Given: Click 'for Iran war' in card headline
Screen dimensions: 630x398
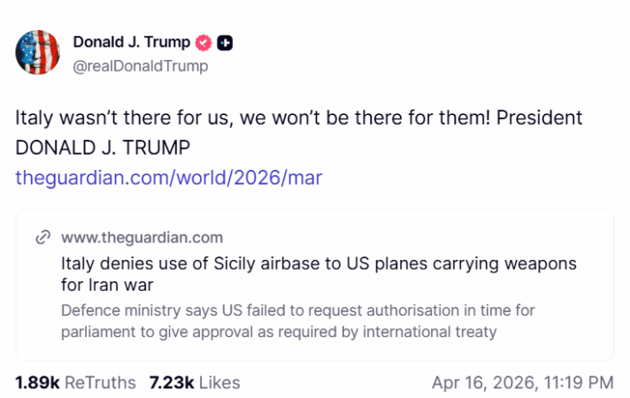Looking at the screenshot, I should pyautogui.click(x=106, y=285).
